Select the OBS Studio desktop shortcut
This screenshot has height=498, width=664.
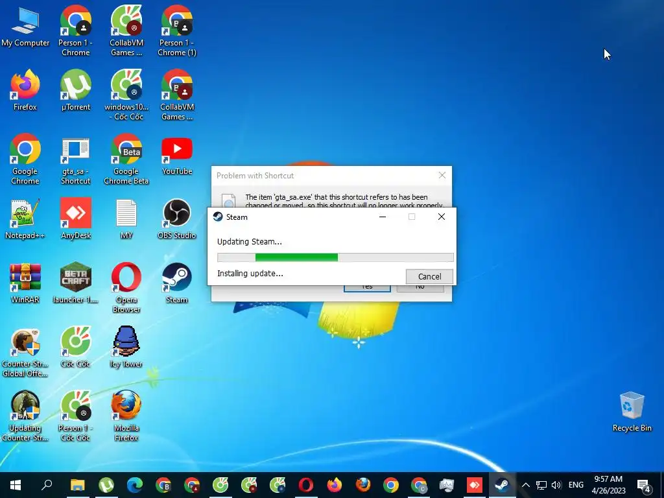[x=177, y=219]
